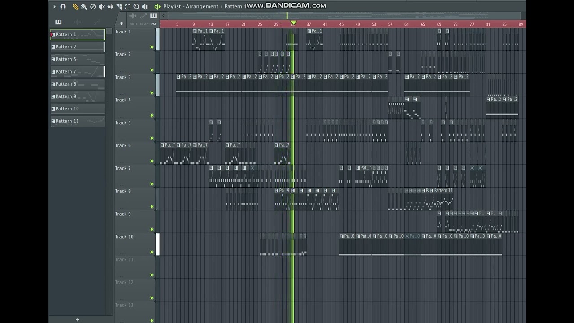574x323 pixels.
Task: Mute Track 8 with its green light
Action: (x=152, y=207)
